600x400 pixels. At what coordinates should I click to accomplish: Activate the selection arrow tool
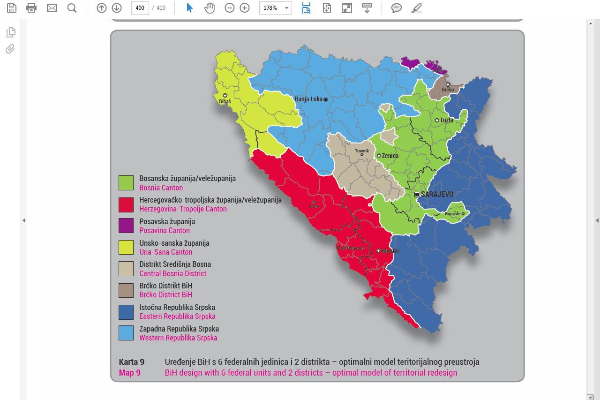(189, 8)
